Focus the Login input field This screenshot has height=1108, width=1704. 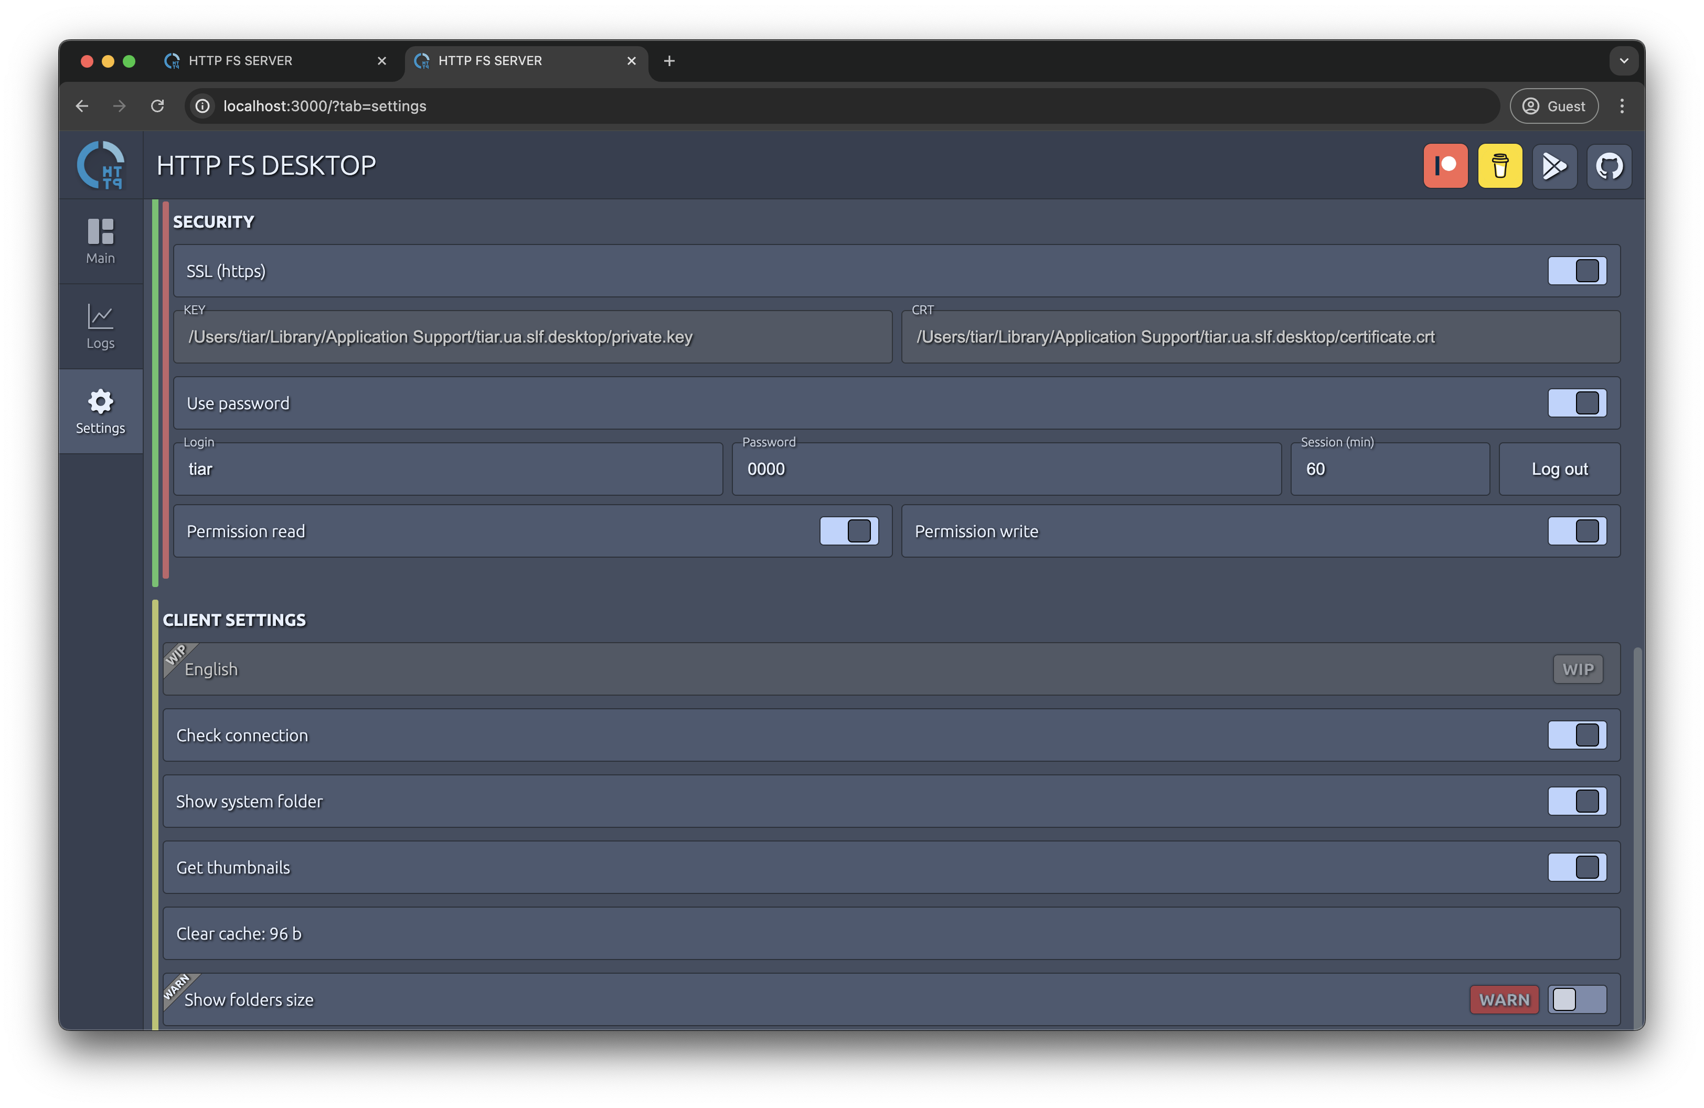(x=448, y=469)
